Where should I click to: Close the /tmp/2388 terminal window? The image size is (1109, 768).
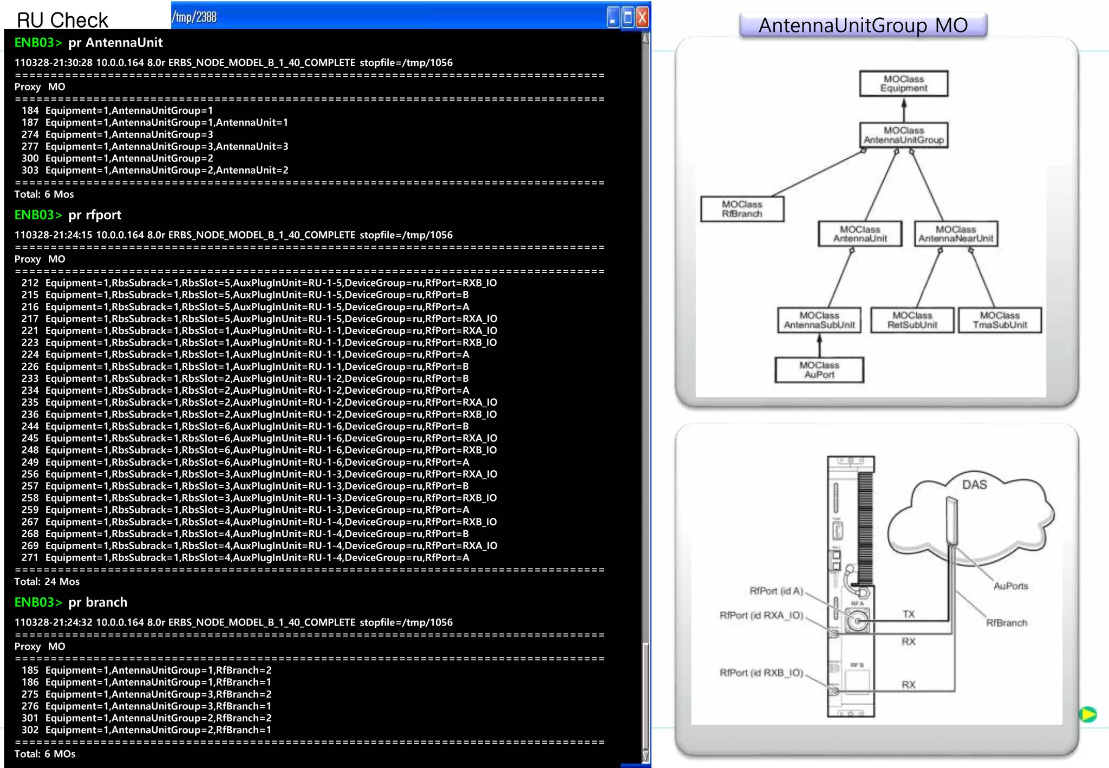click(642, 18)
